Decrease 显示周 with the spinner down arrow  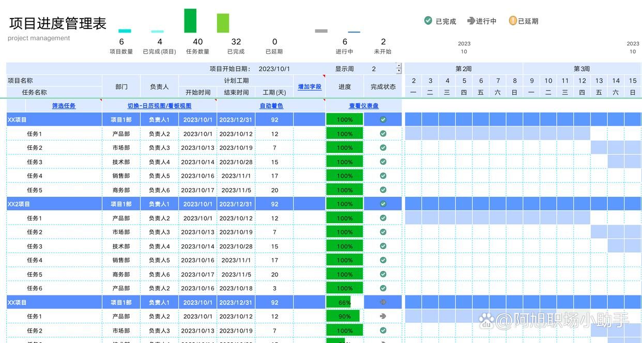pyautogui.click(x=399, y=71)
